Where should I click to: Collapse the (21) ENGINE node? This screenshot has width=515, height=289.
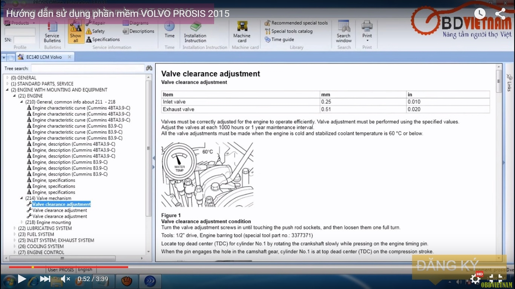[x=14, y=96]
